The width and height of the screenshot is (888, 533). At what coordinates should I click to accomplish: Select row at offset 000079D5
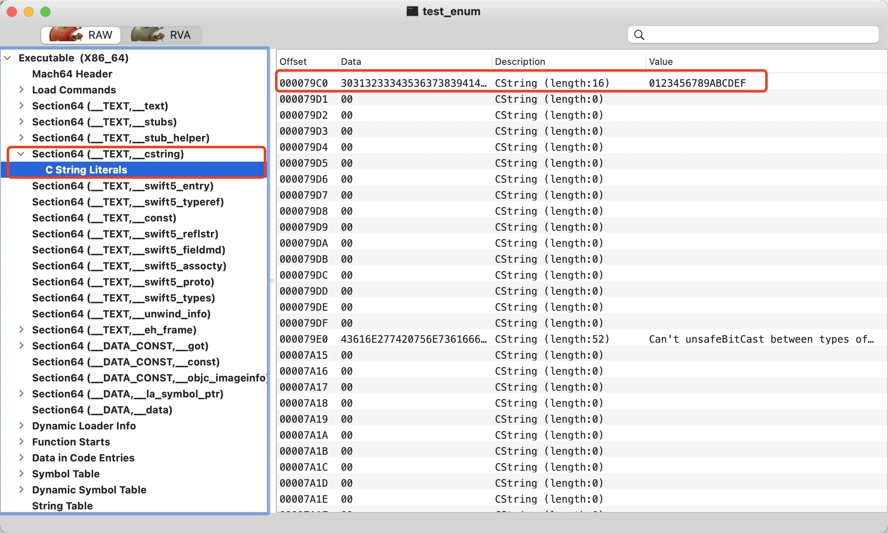[582, 163]
